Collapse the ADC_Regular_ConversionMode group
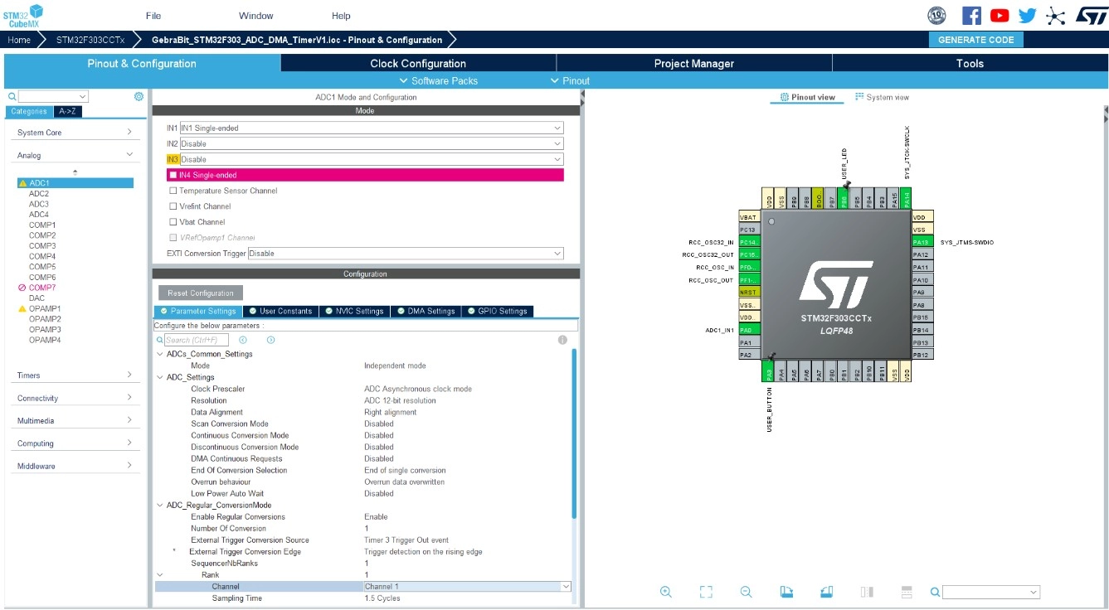 click(160, 505)
